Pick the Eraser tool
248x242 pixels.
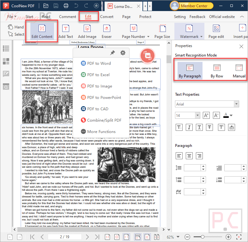pos(106,32)
